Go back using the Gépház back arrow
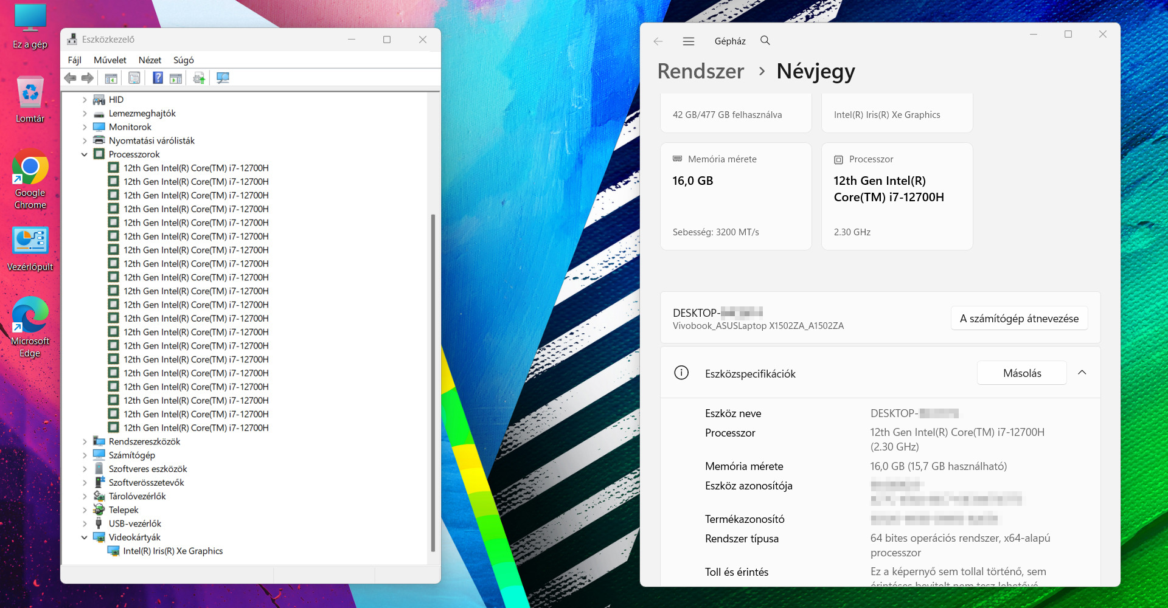1168x608 pixels. (658, 41)
